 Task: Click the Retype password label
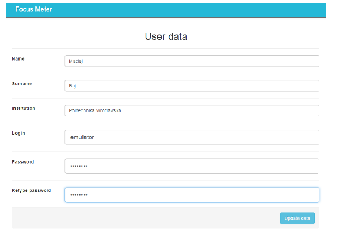32,190
